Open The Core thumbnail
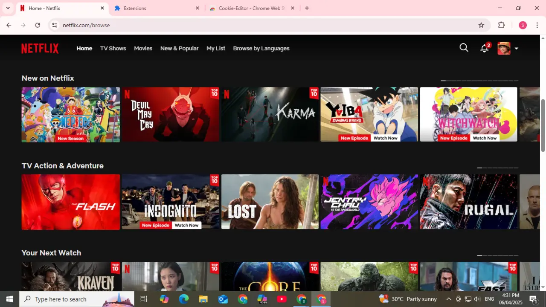 point(270,276)
